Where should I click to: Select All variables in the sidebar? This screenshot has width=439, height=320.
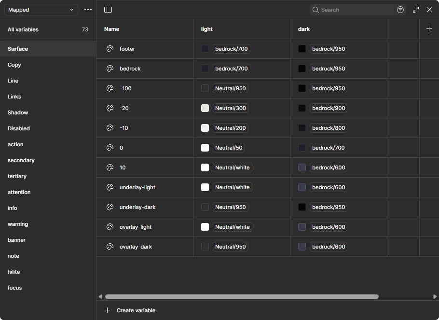click(x=23, y=29)
